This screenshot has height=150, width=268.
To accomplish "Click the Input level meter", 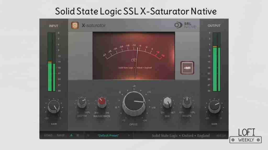I will 51,62.
